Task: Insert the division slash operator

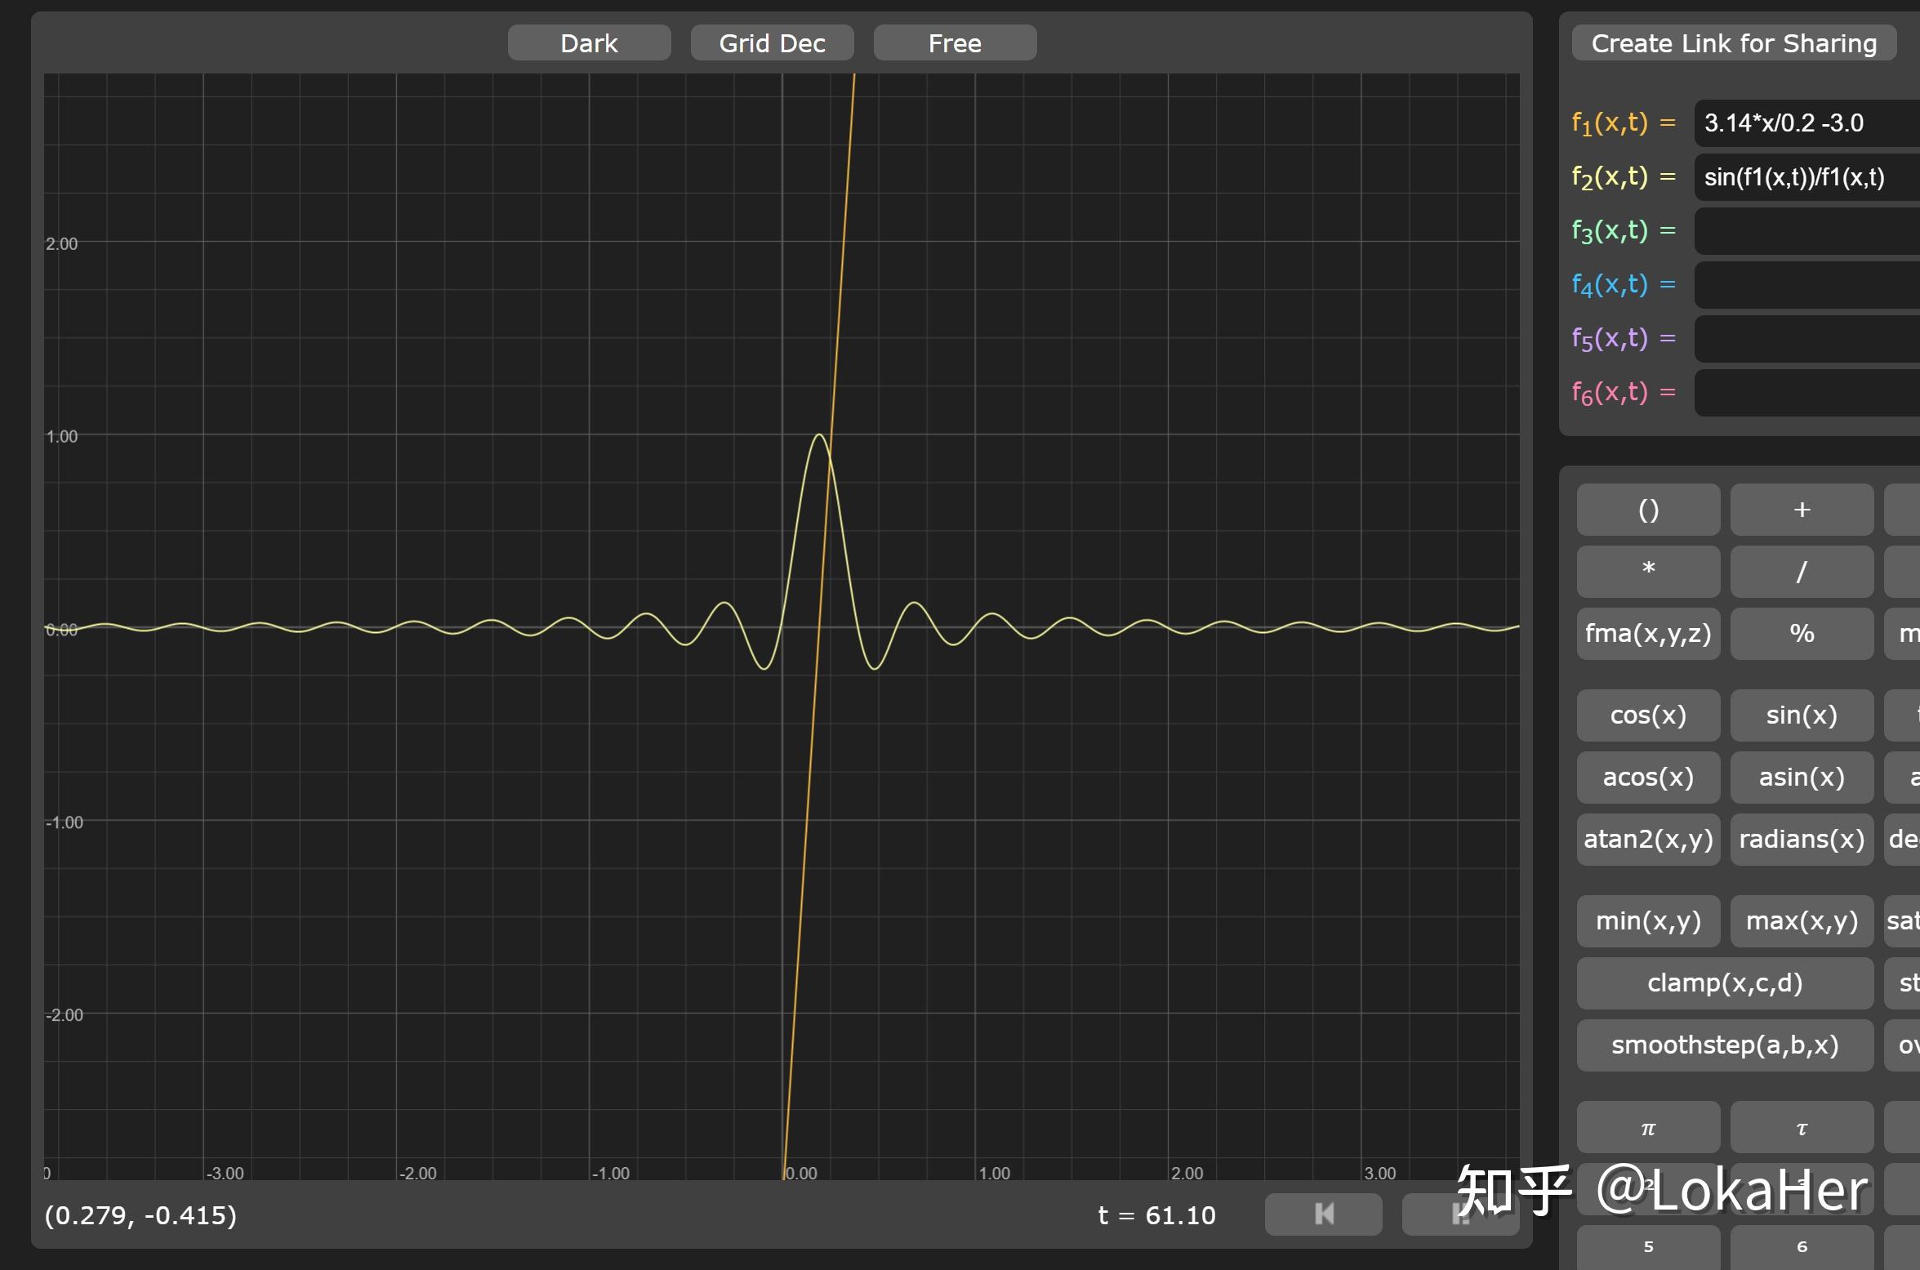Action: click(1801, 572)
